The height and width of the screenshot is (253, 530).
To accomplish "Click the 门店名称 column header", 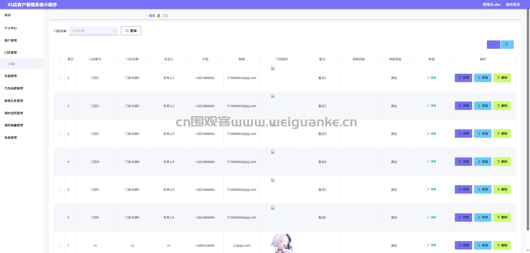I will click(132, 59).
